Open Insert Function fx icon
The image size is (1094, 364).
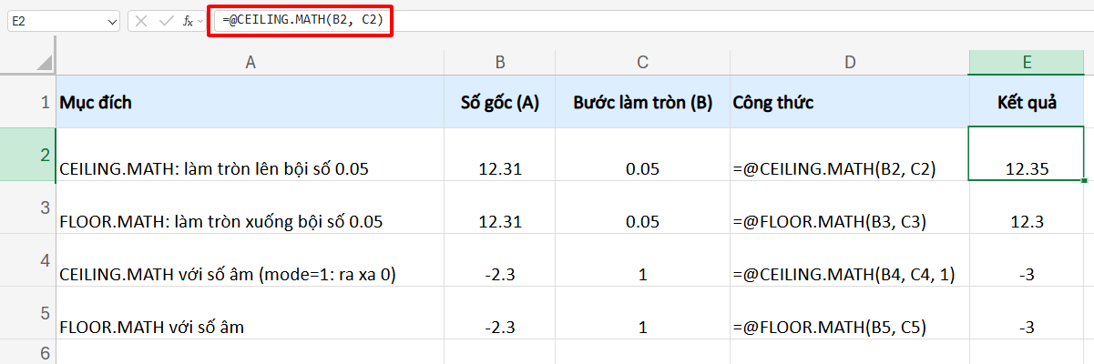[x=188, y=20]
